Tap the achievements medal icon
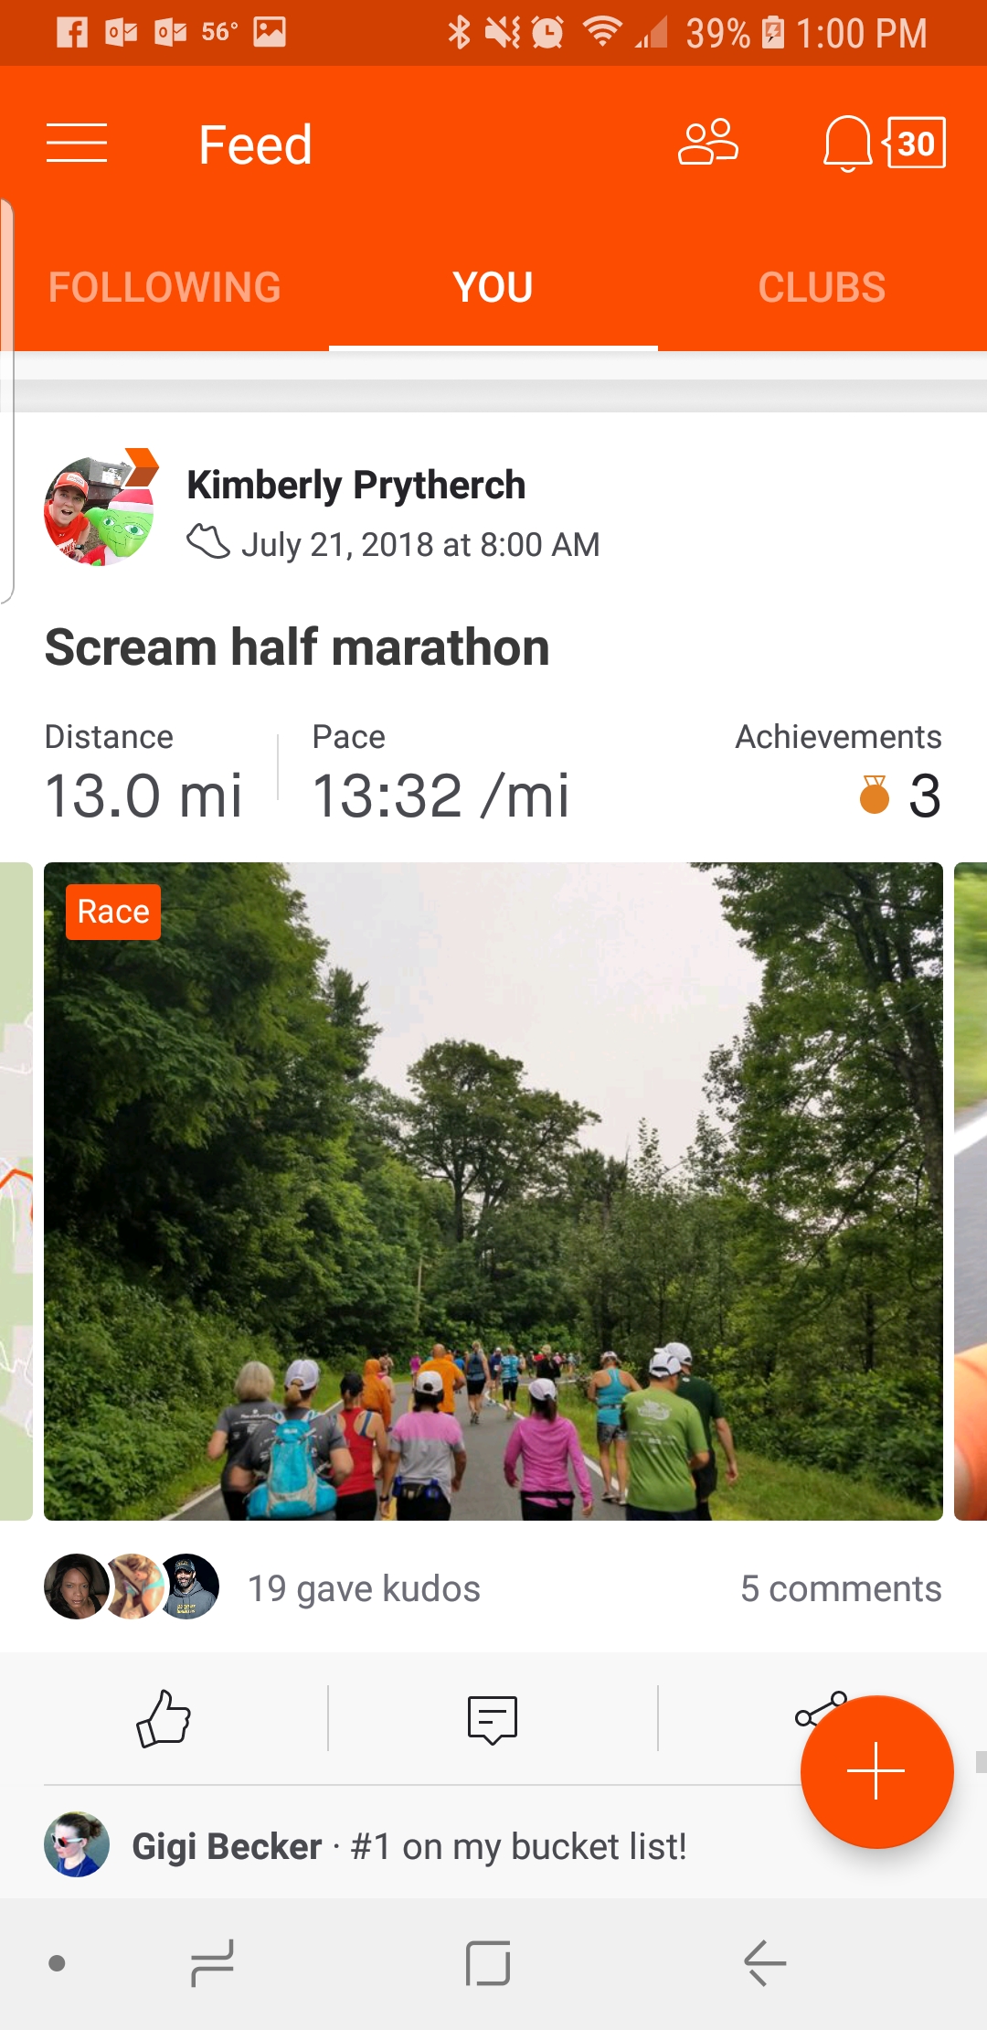This screenshot has width=987, height=2030. [875, 795]
